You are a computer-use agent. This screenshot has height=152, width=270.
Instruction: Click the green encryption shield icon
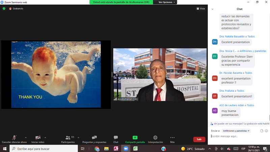(x=4, y=9)
